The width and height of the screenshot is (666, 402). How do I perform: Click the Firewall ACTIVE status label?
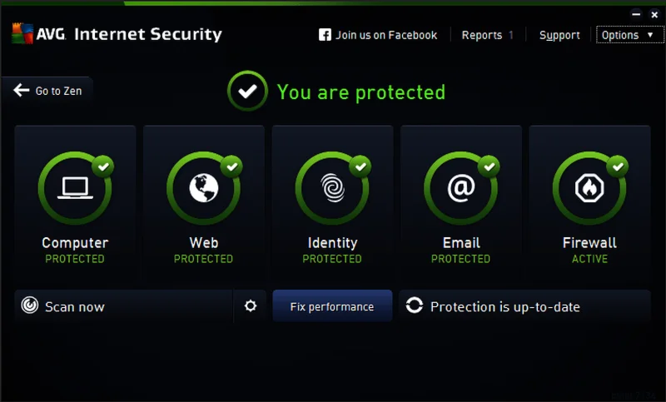[x=589, y=259]
